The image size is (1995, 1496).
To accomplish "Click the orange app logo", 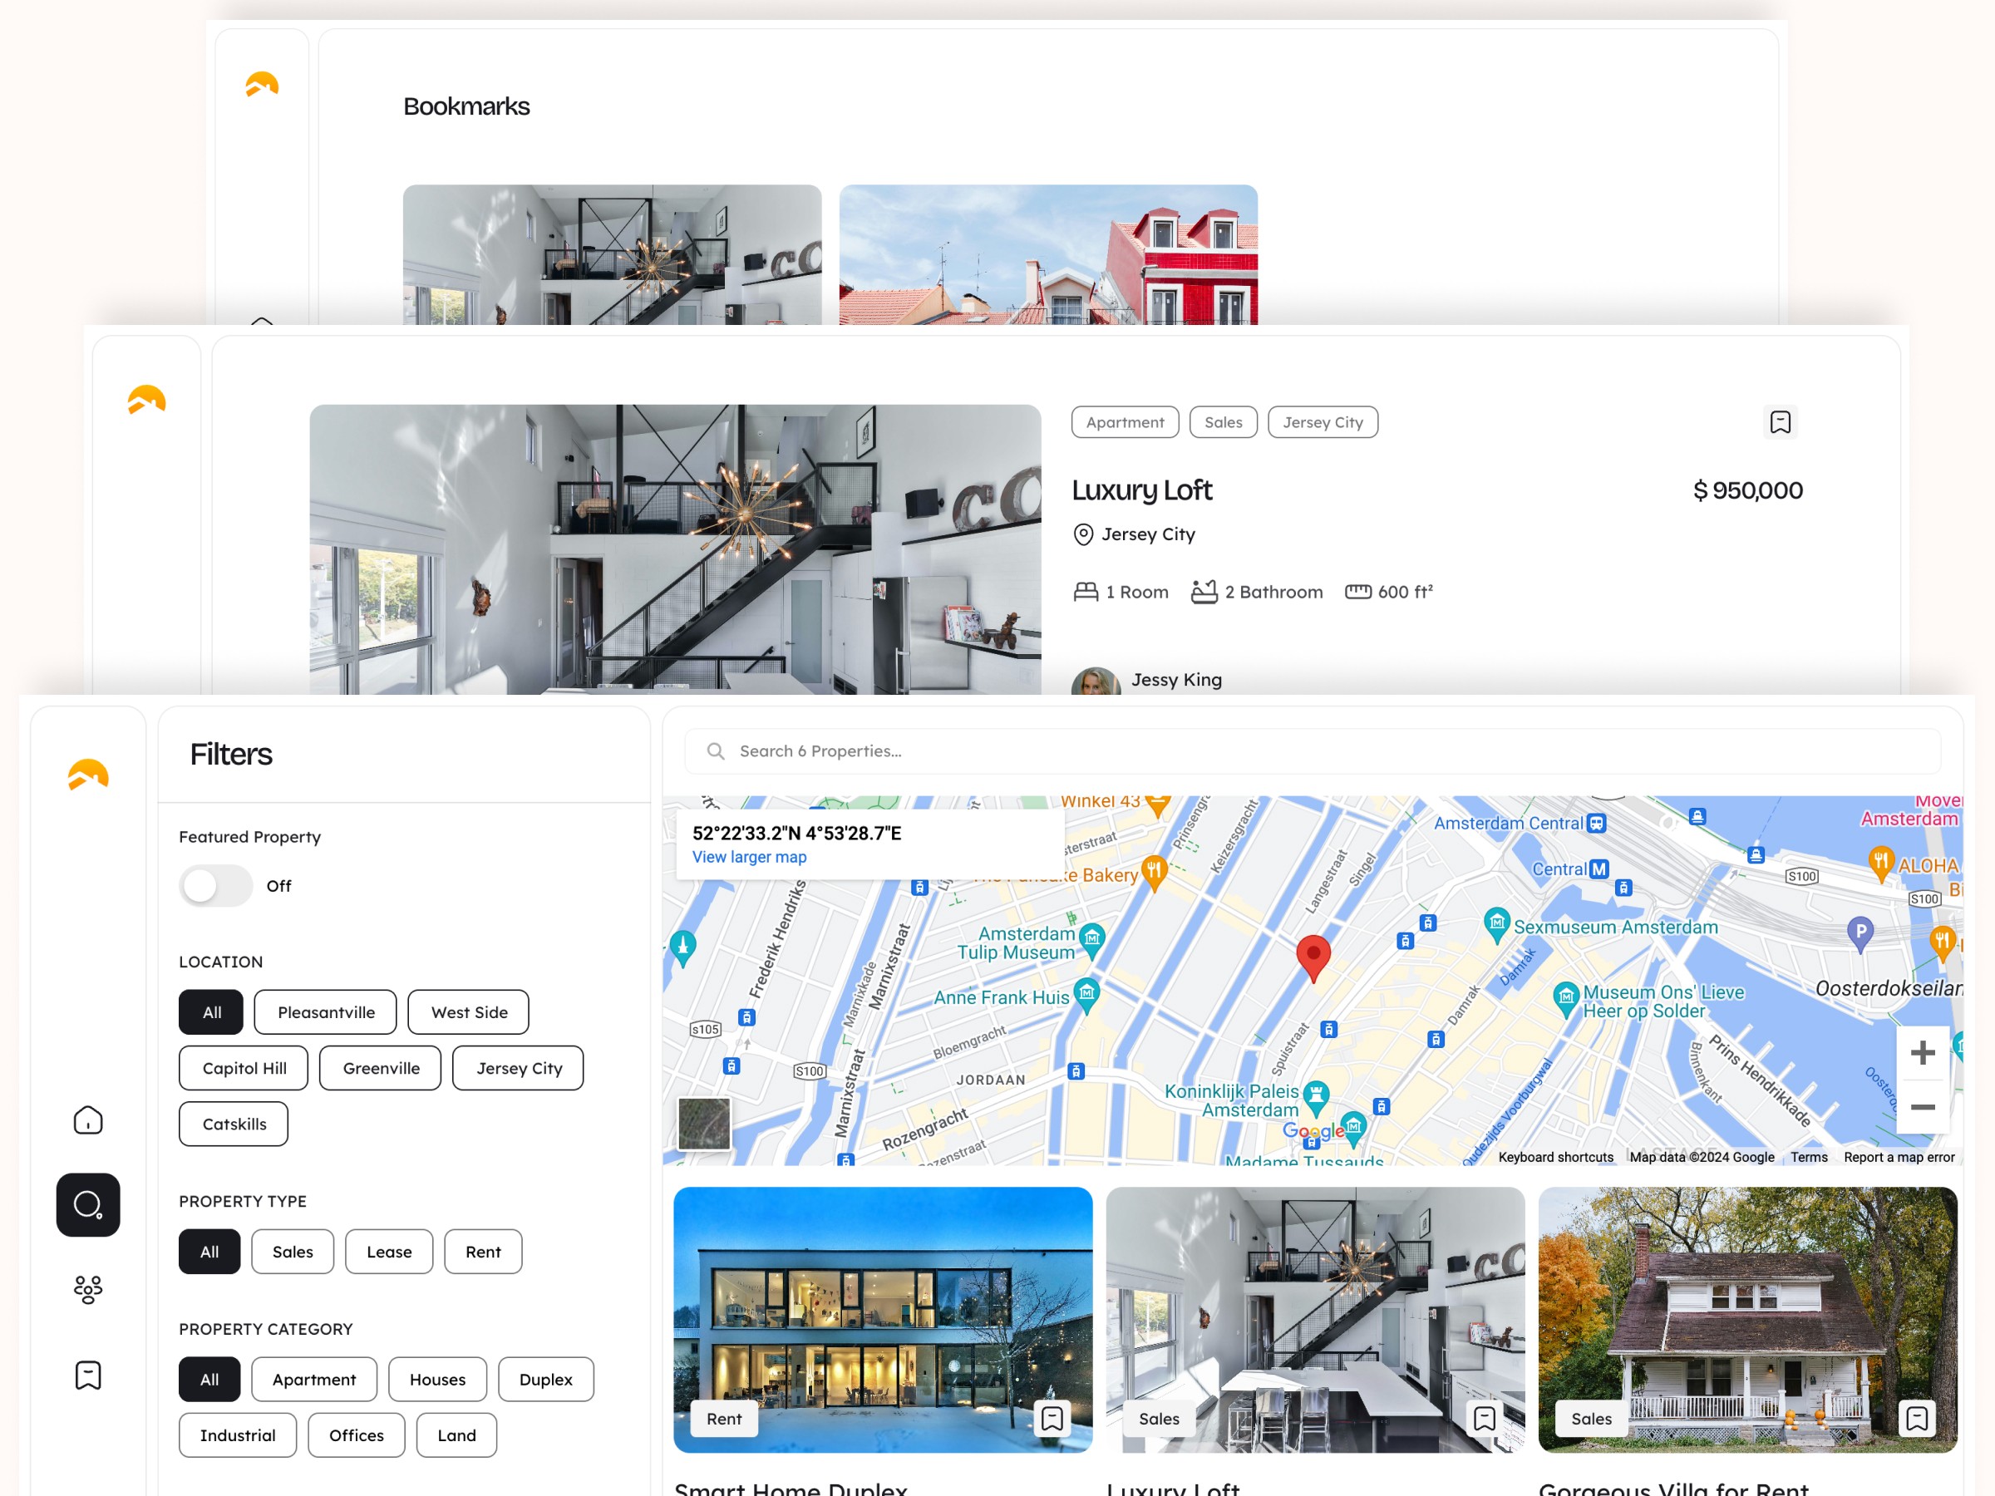I will click(89, 774).
